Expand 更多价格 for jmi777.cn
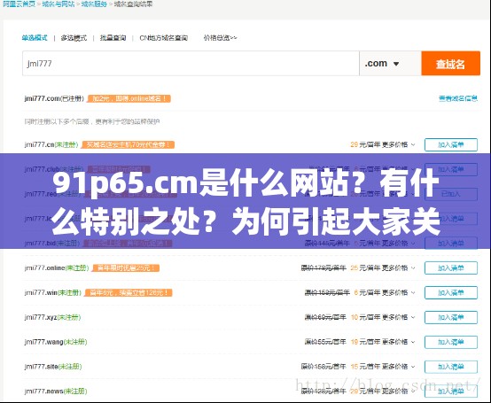 [x=399, y=144]
